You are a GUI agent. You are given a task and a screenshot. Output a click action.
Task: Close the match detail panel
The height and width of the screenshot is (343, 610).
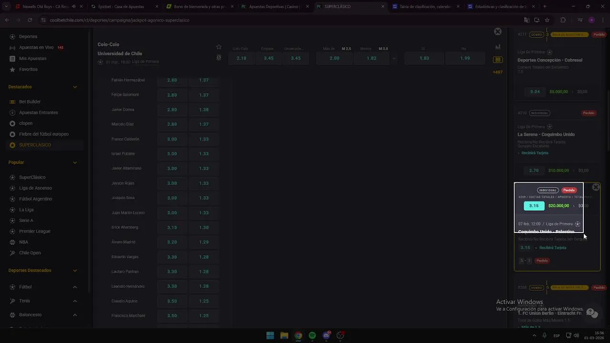498,31
